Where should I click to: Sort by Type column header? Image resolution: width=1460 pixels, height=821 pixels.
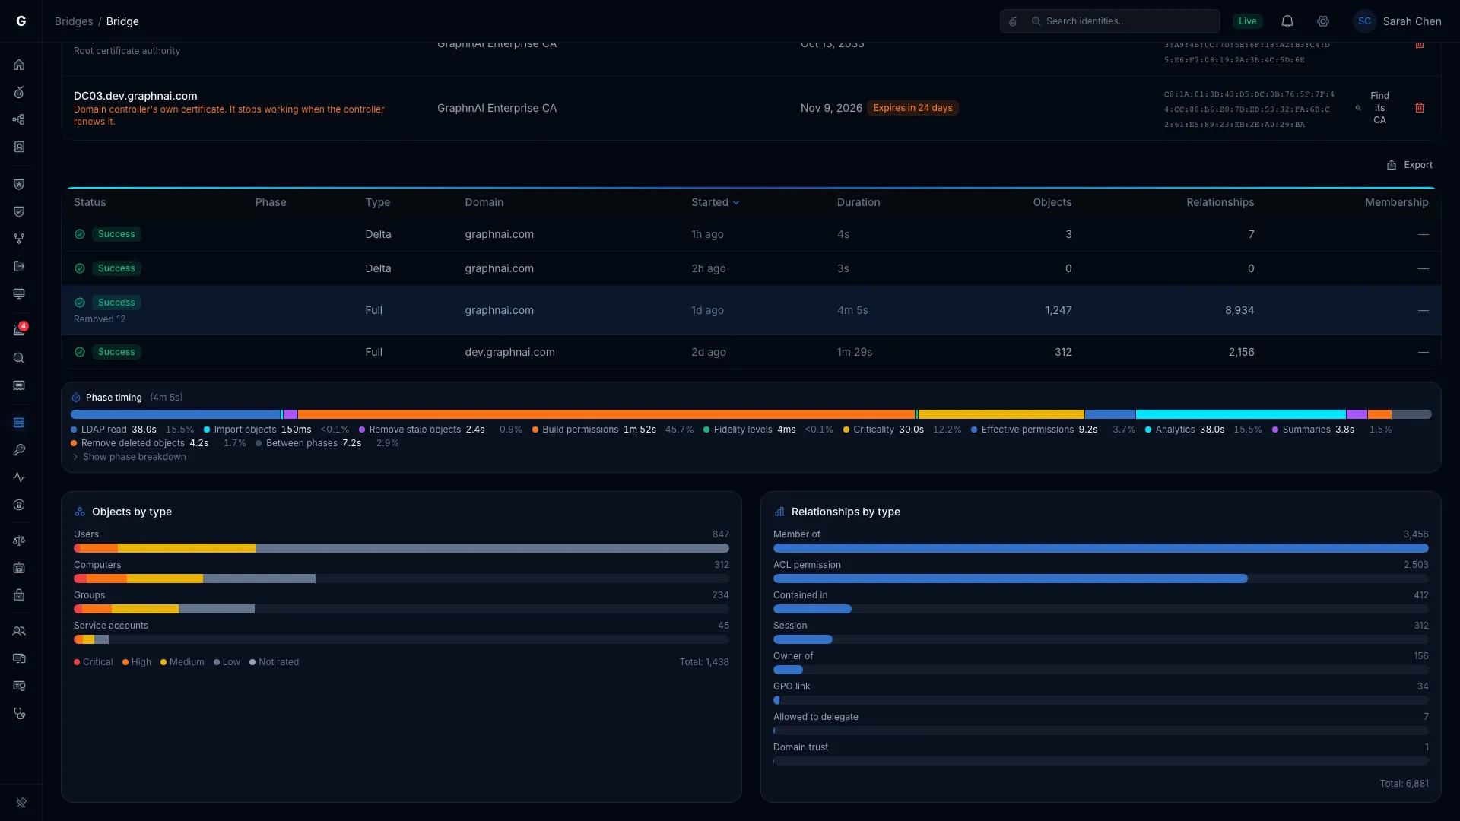click(x=377, y=202)
